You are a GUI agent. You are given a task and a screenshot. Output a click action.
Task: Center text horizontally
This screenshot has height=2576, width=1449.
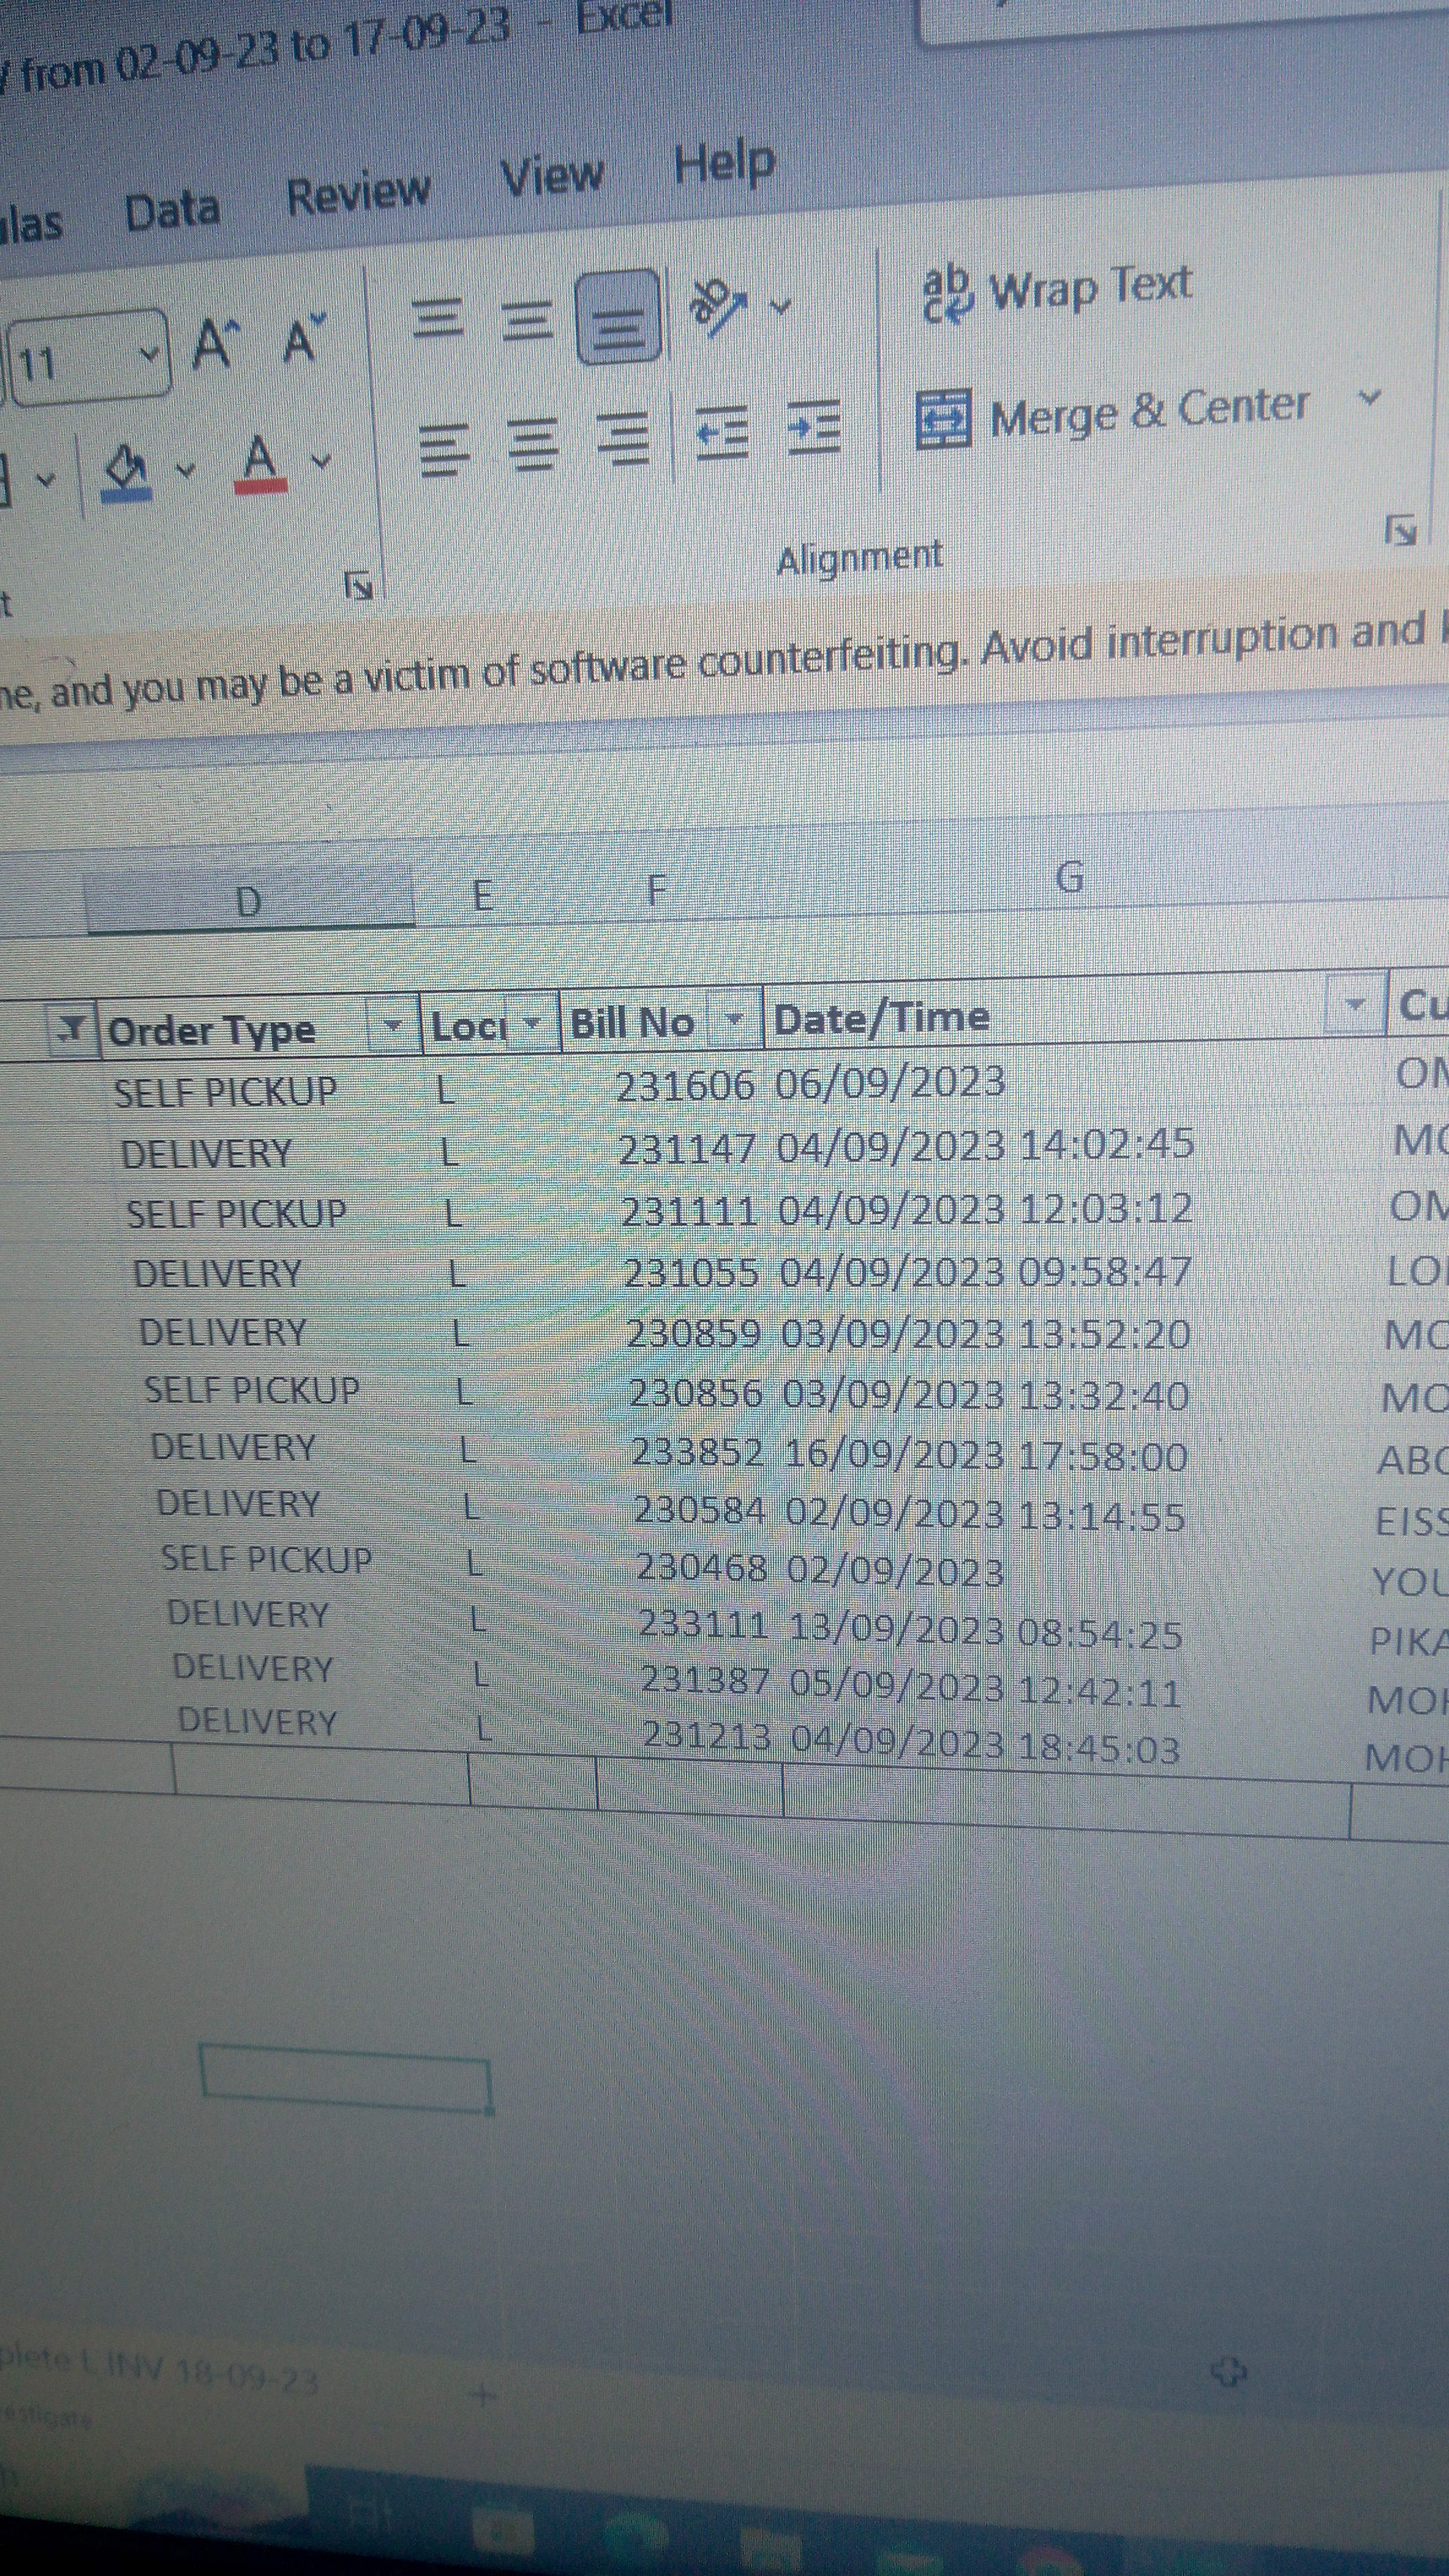[533, 444]
